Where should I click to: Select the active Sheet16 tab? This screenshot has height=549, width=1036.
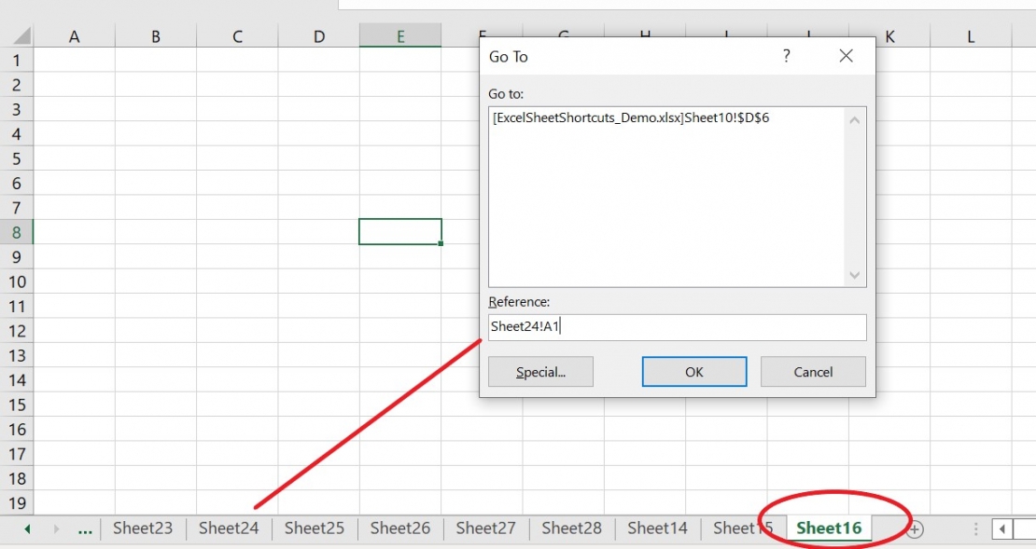click(829, 528)
